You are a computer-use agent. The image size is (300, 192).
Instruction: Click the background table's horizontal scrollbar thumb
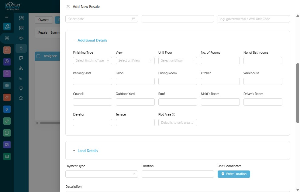[x=50, y=123]
